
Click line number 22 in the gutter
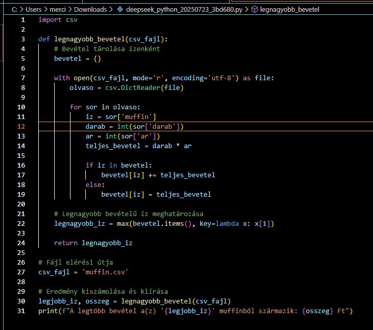20,224
